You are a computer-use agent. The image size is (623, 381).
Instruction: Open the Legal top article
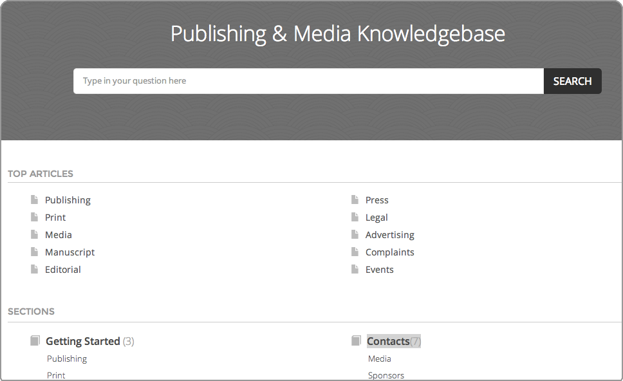[377, 218]
